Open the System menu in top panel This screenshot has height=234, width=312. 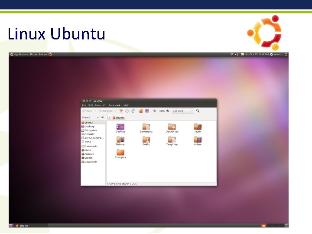point(43,54)
